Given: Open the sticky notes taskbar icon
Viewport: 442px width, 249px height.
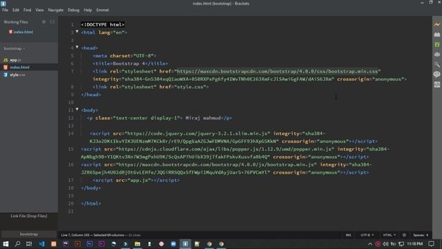Looking at the screenshot, I should 197,243.
